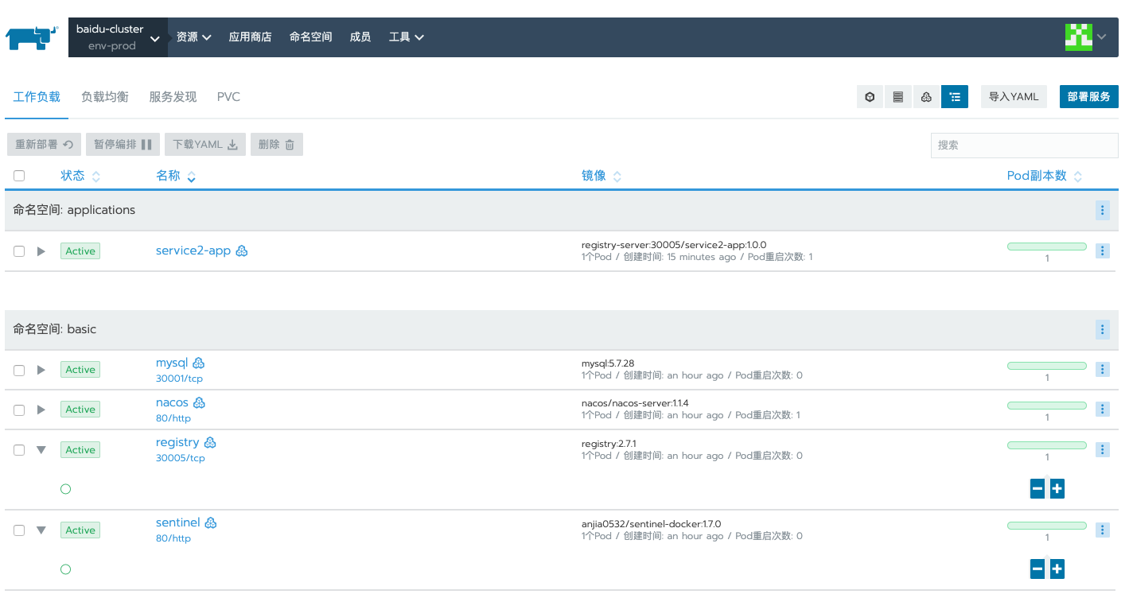Open the mysql row actions menu

coord(1103,369)
